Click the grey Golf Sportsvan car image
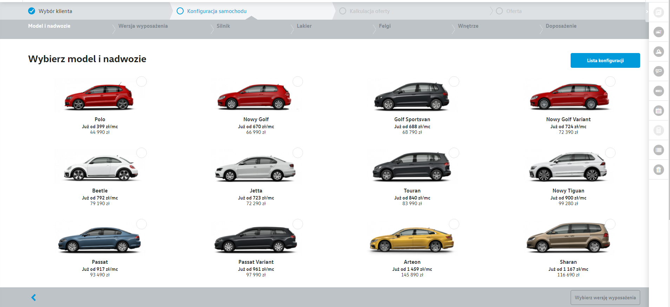This screenshot has height=307, width=670. (412, 96)
